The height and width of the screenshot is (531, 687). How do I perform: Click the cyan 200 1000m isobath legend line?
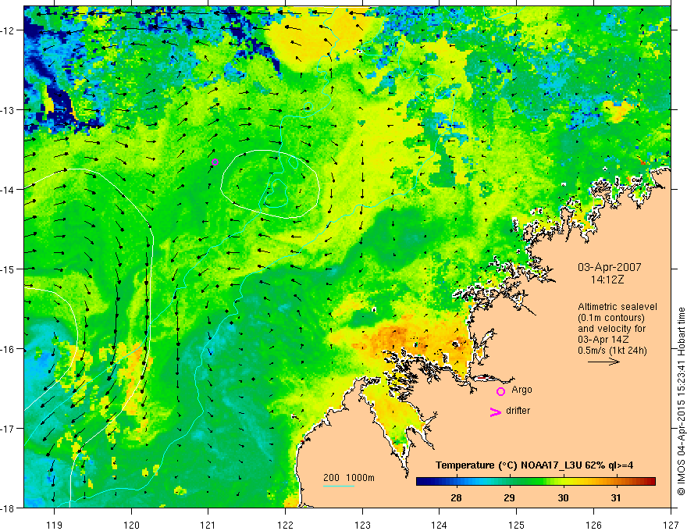pyautogui.click(x=339, y=486)
